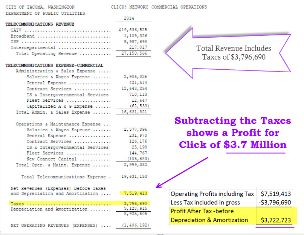Select the Total Operating Revenue value 27,150,566
Viewport: 304px width, 235px height.
point(134,53)
